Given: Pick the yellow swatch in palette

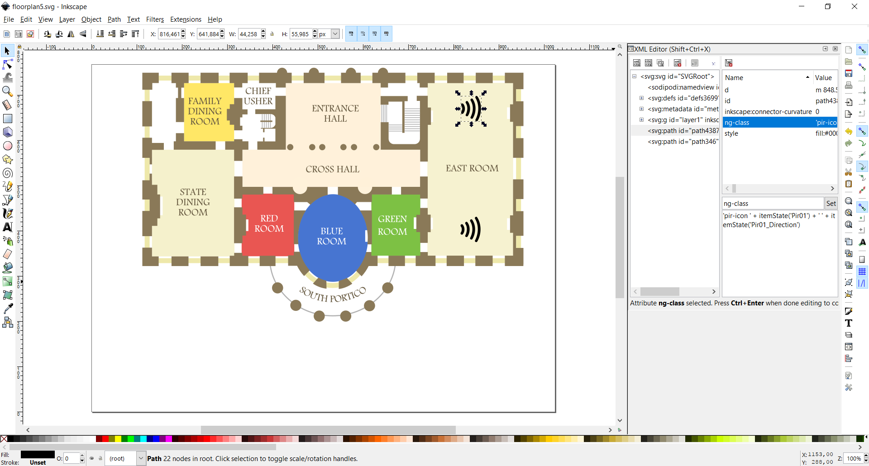Looking at the screenshot, I should coord(118,439).
